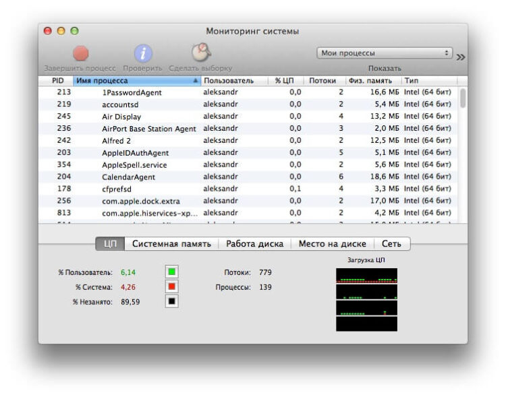This screenshot has height=397, width=506.
Task: Click the Sample Process icon
Action: point(200,53)
